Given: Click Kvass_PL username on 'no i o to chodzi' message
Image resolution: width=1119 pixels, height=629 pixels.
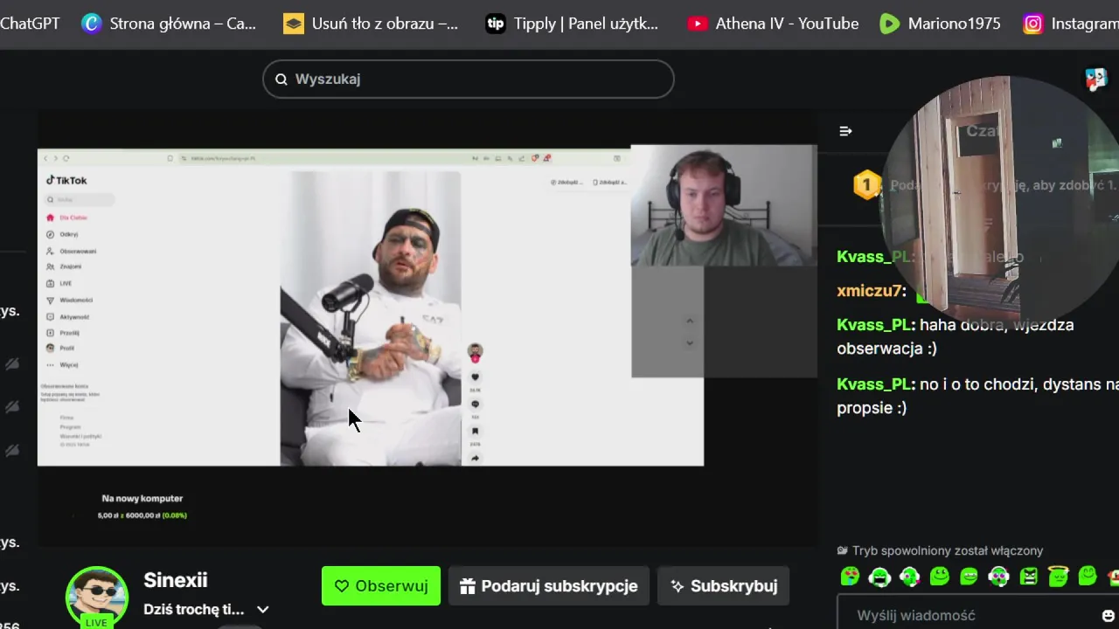Looking at the screenshot, I should 874,384.
